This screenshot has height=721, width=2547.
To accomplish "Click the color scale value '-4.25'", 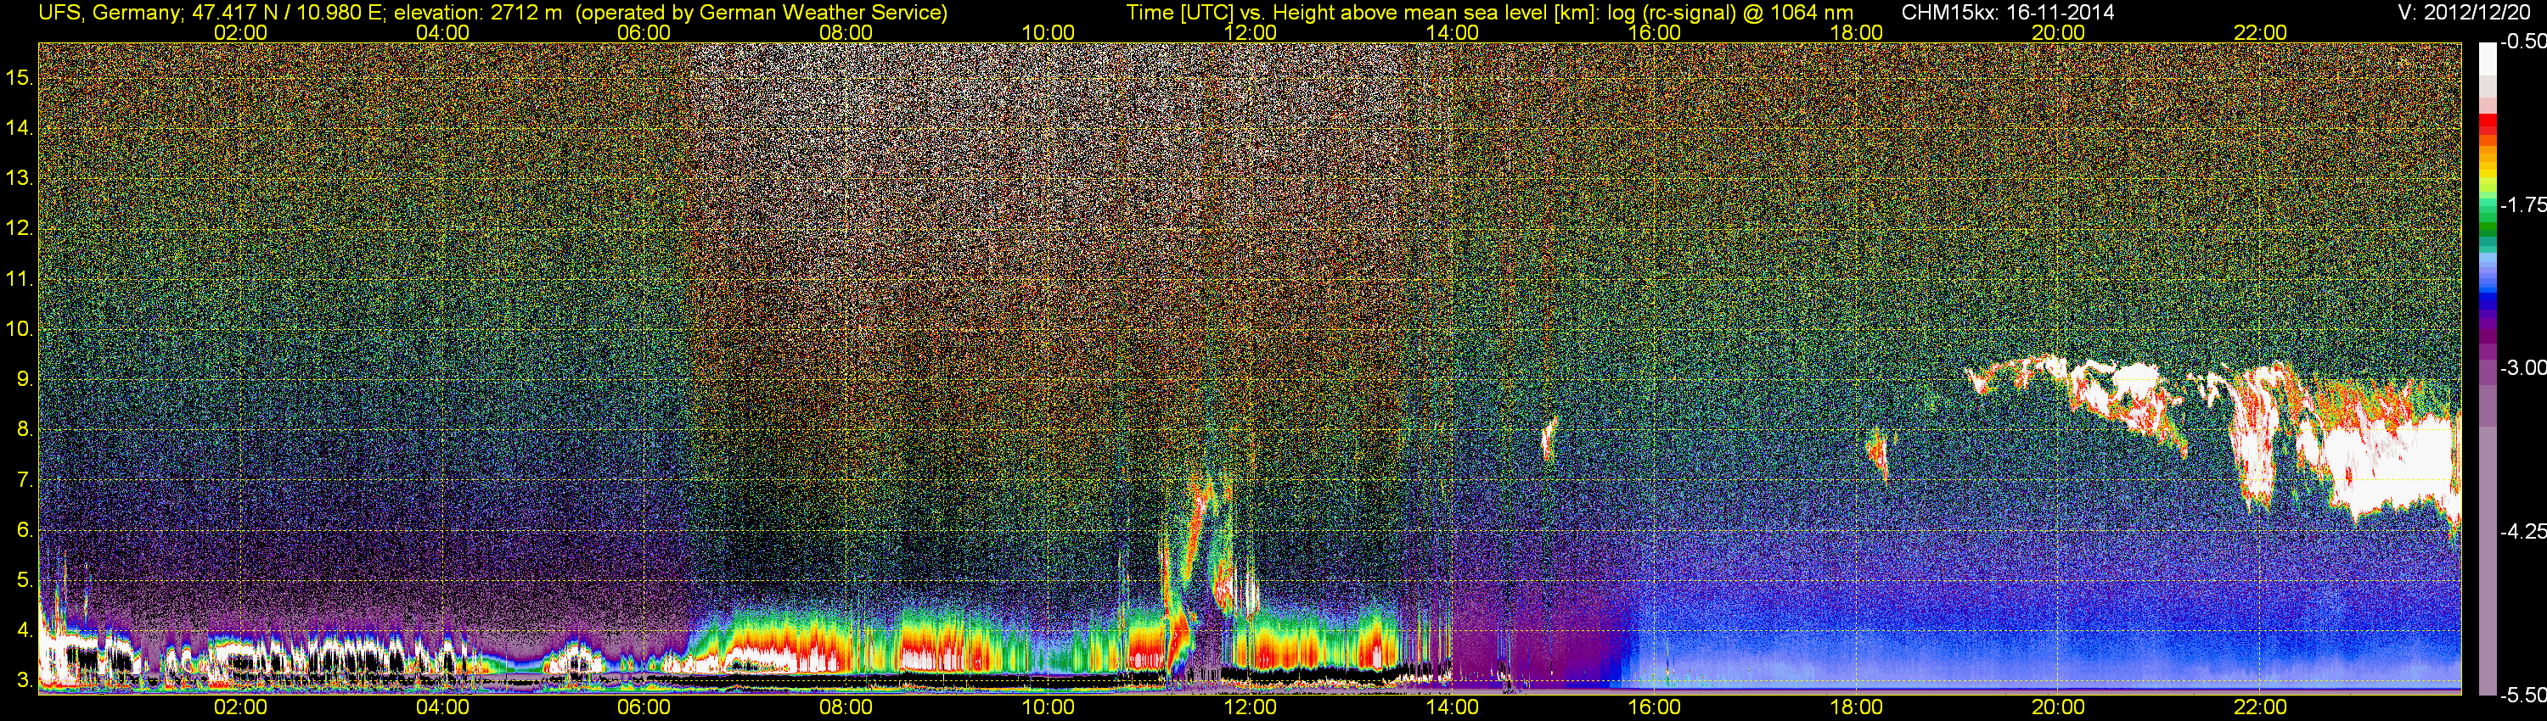I will point(2522,531).
